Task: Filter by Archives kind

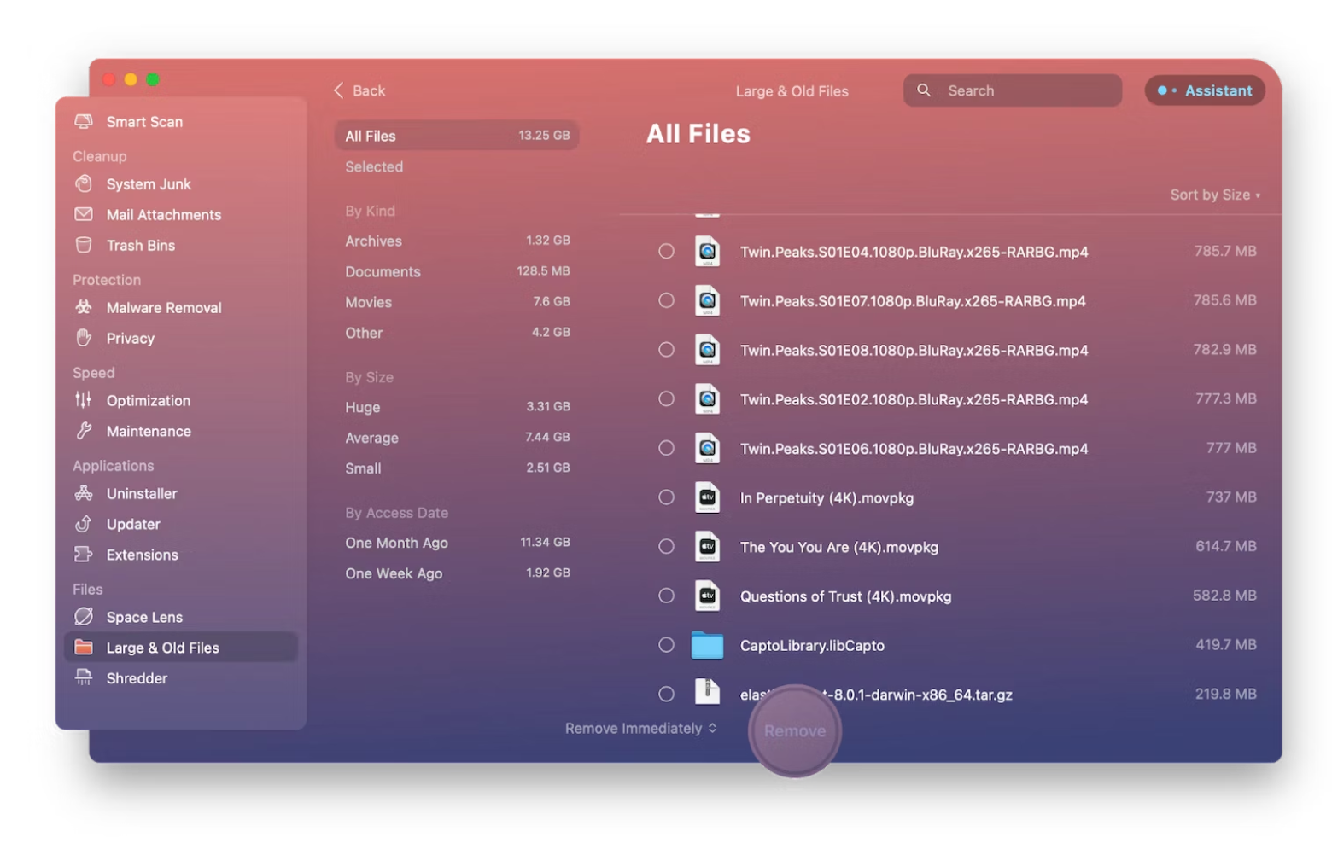Action: point(457,241)
